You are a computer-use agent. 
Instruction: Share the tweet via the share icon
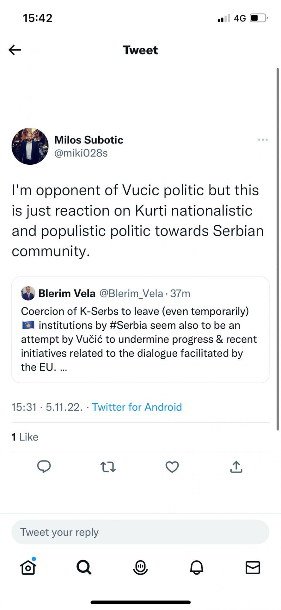click(236, 467)
